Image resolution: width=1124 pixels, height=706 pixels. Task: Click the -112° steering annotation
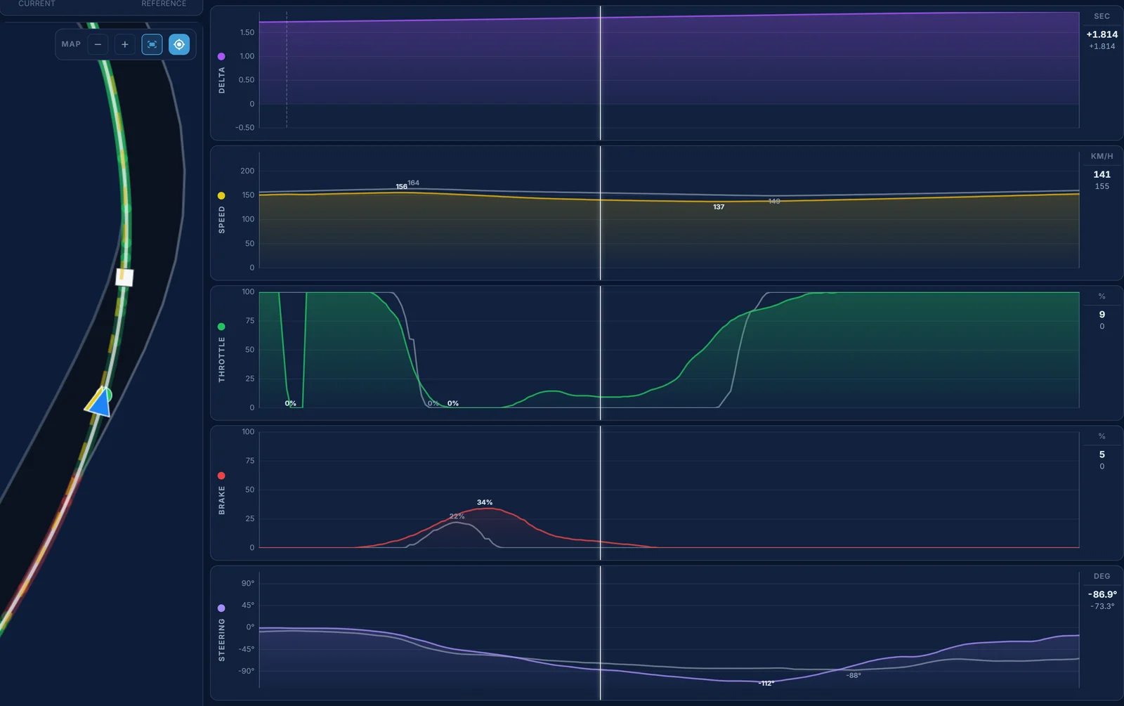pyautogui.click(x=766, y=684)
